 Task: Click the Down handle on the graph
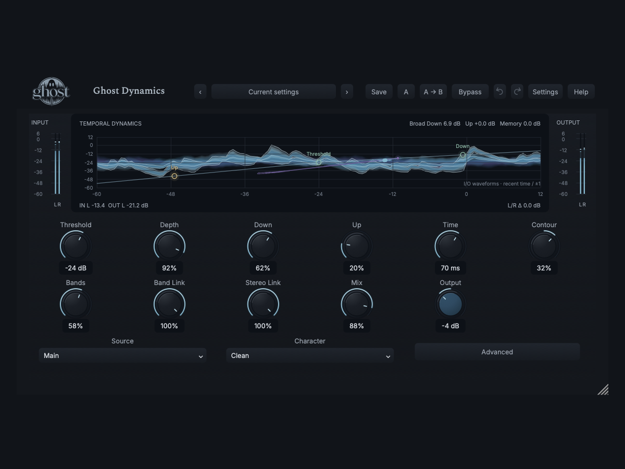coord(463,155)
